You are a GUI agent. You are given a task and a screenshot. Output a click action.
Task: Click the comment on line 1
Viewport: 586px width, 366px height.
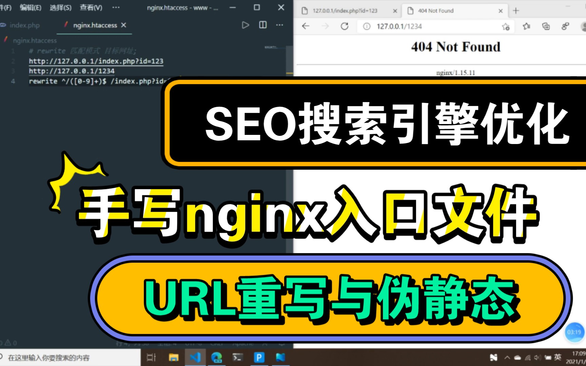(82, 51)
